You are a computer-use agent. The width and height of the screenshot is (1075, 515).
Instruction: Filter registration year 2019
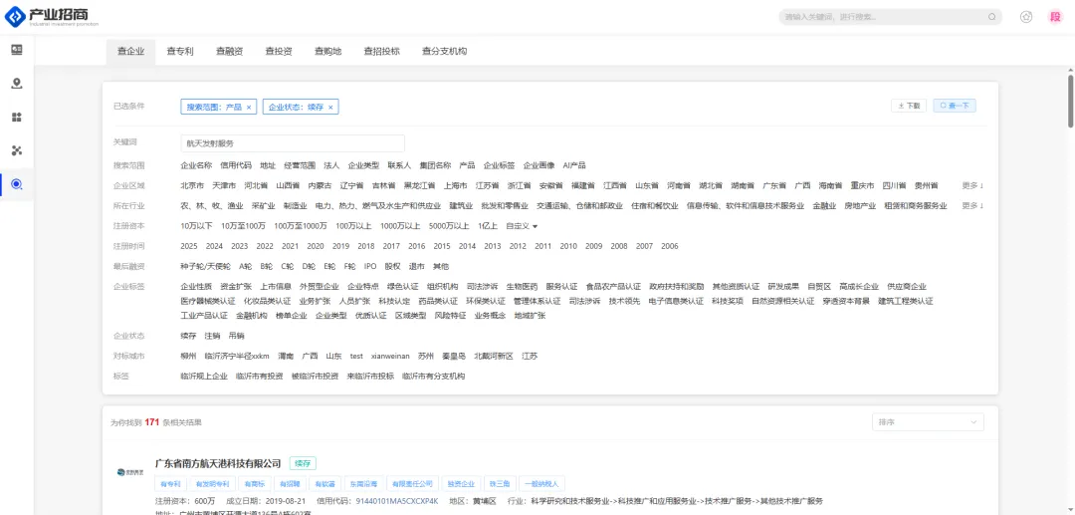(x=340, y=246)
